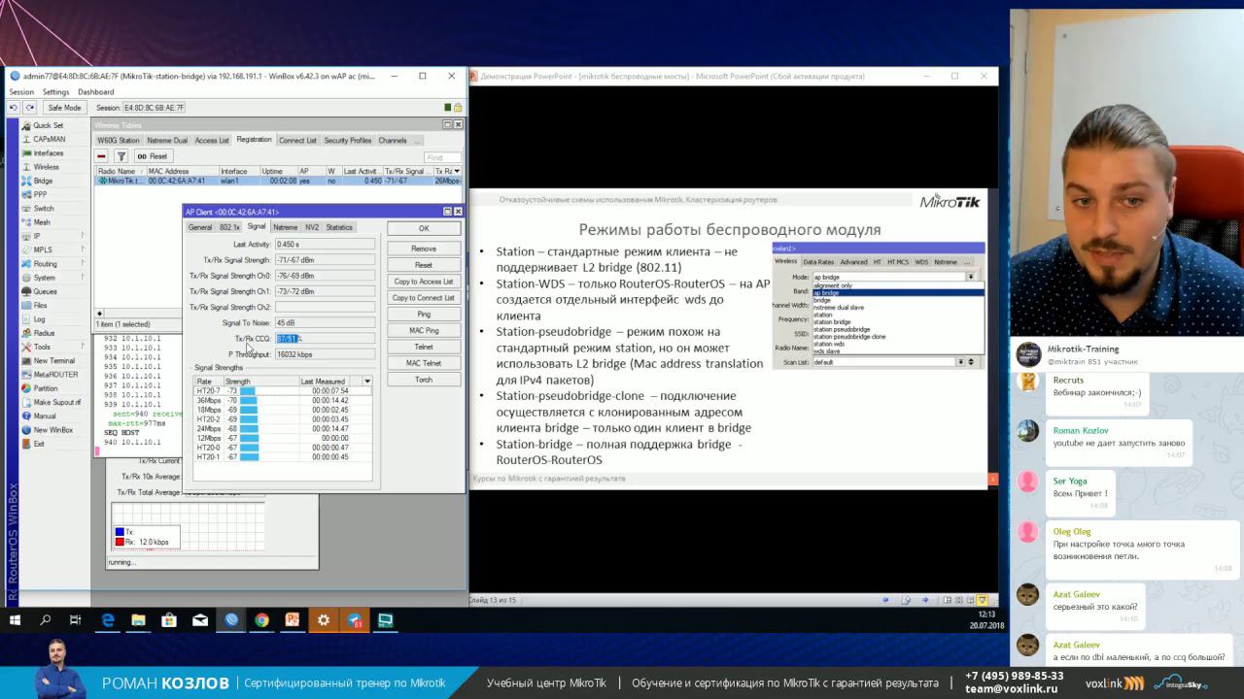
Task: Open Google Chrome from the taskbar
Action: [261, 619]
